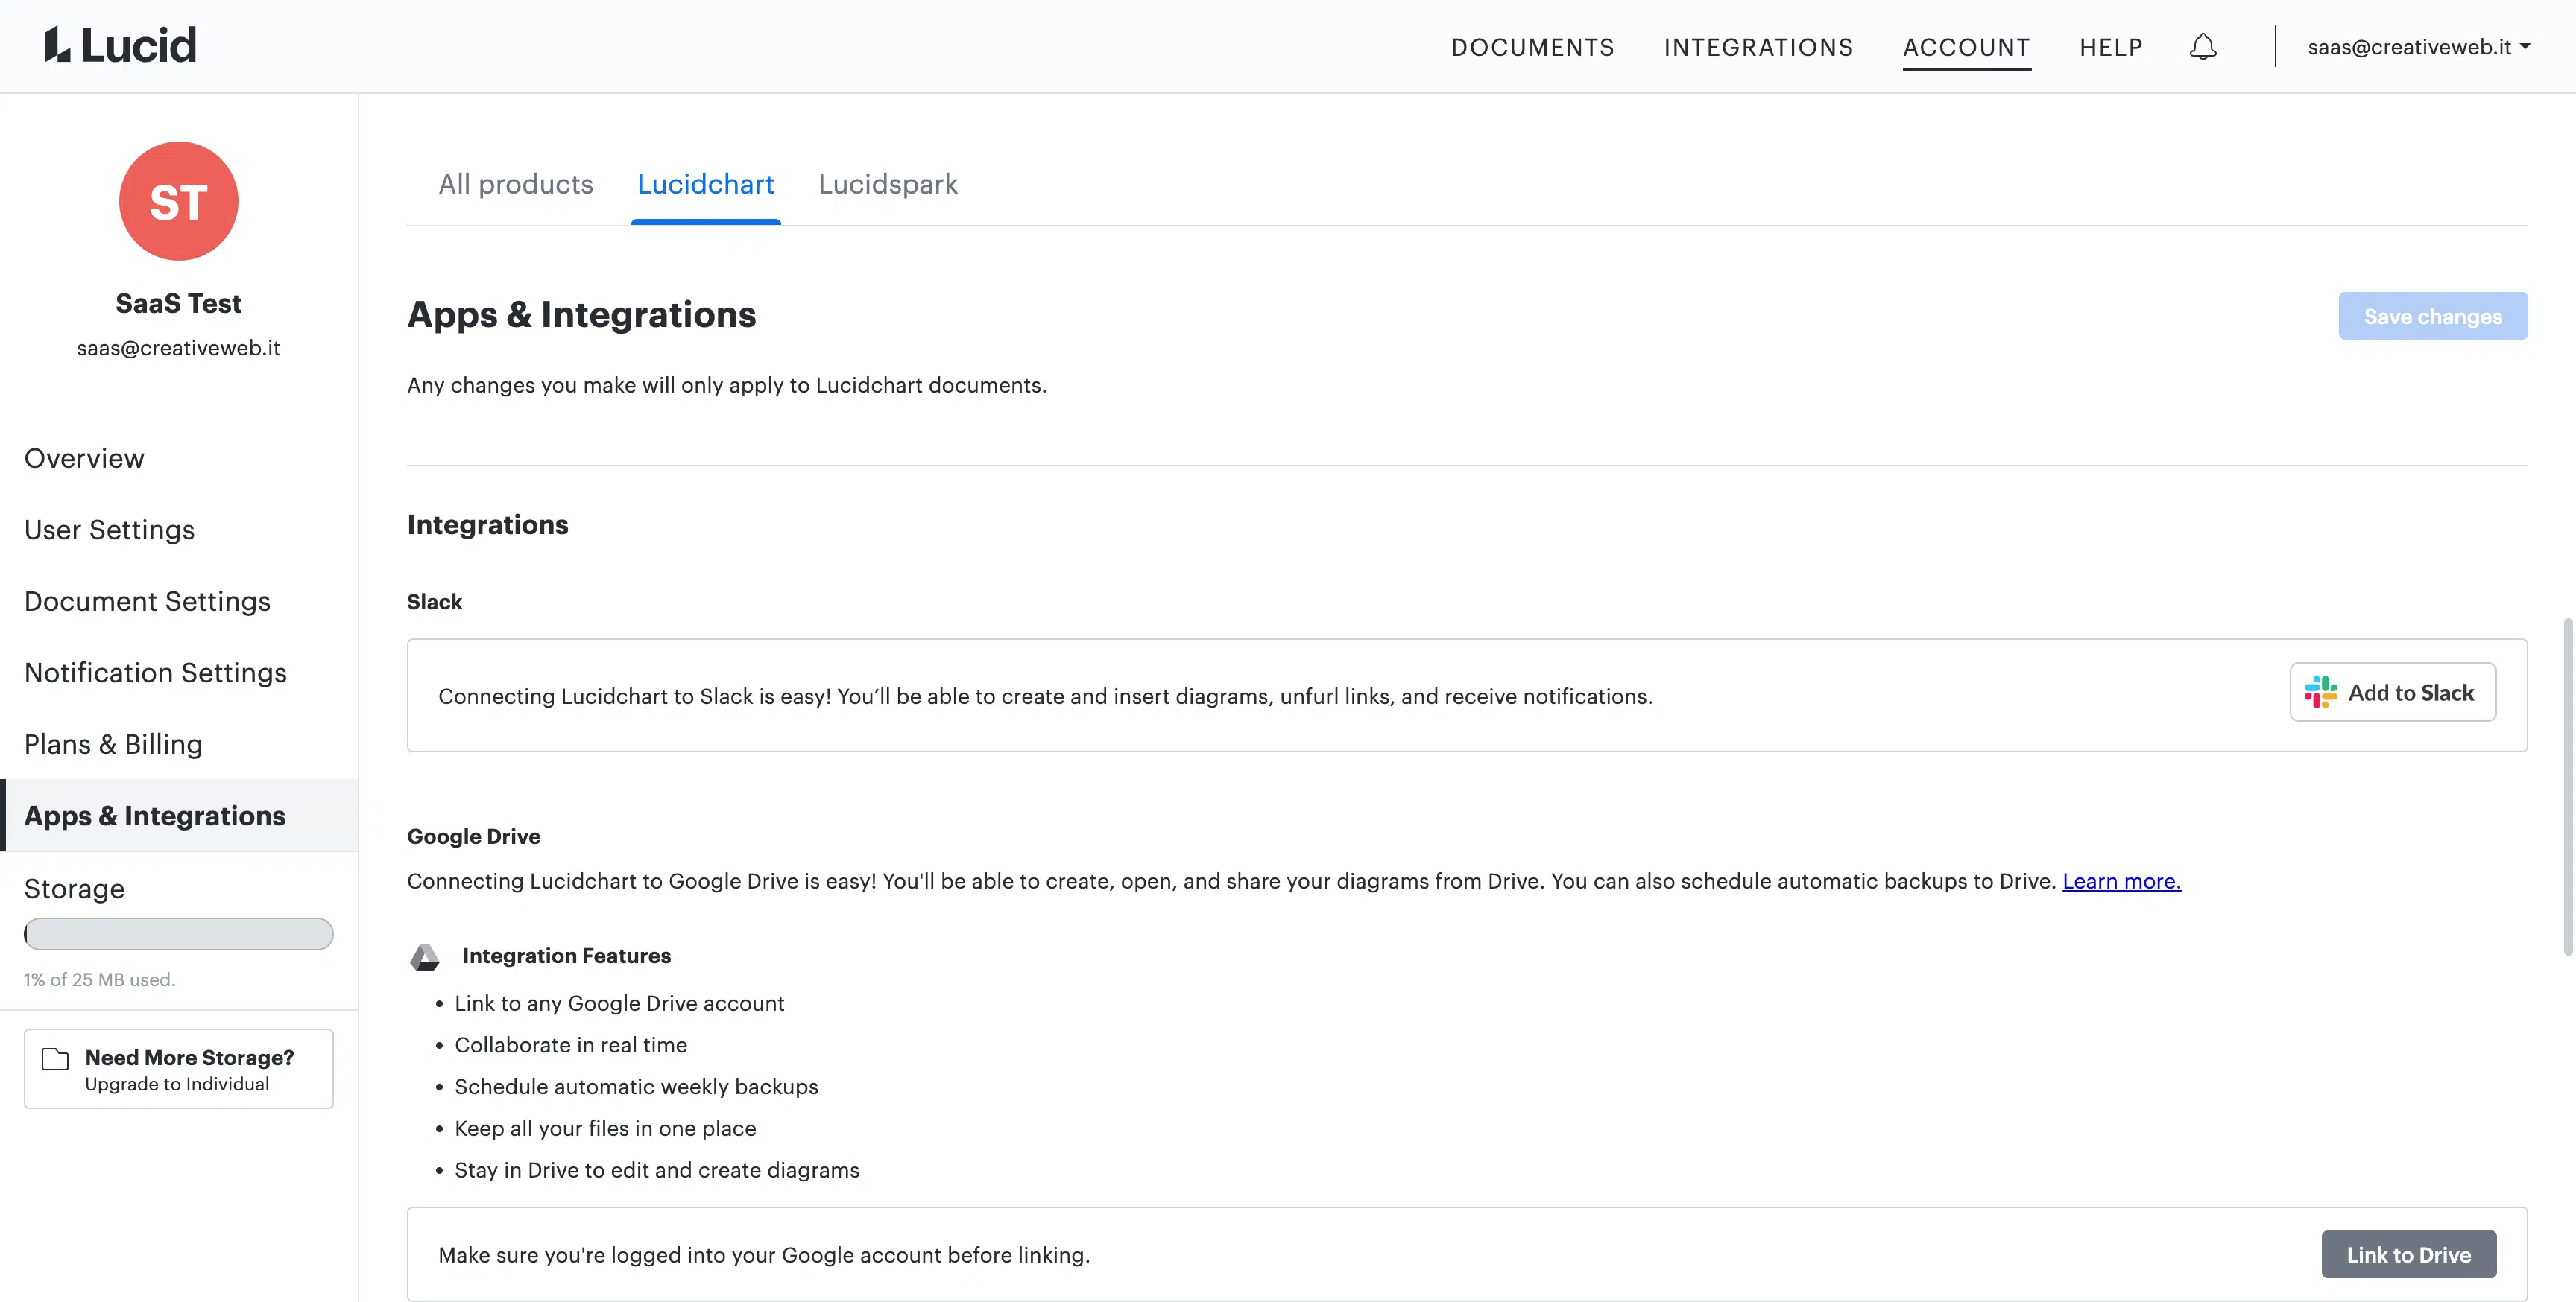The height and width of the screenshot is (1302, 2576).
Task: Click the Google Drive section heading
Action: coord(474,836)
